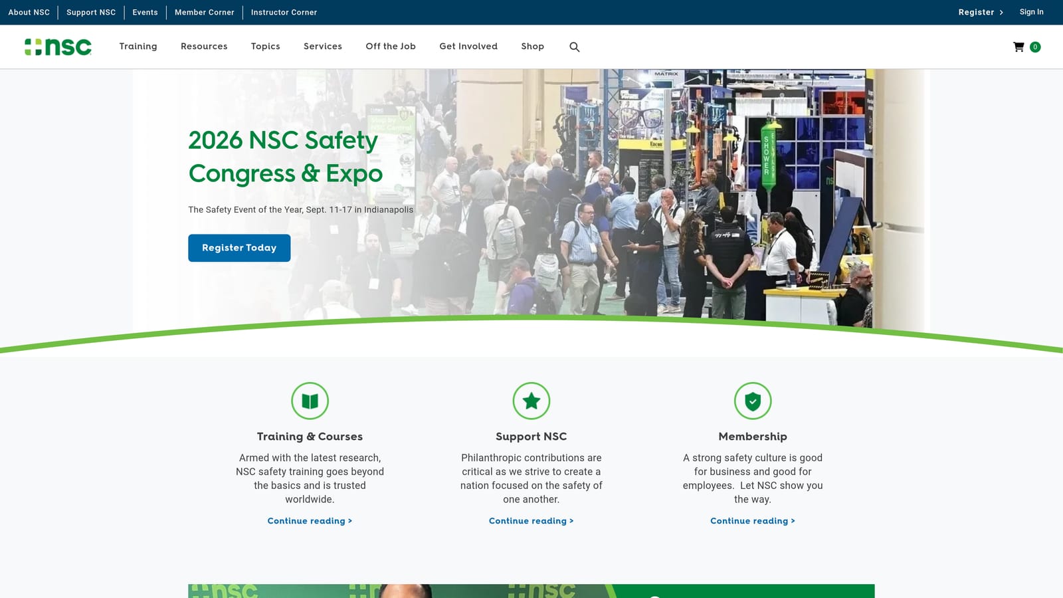
Task: Click the green NSC banner image at bottom
Action: coord(531,591)
